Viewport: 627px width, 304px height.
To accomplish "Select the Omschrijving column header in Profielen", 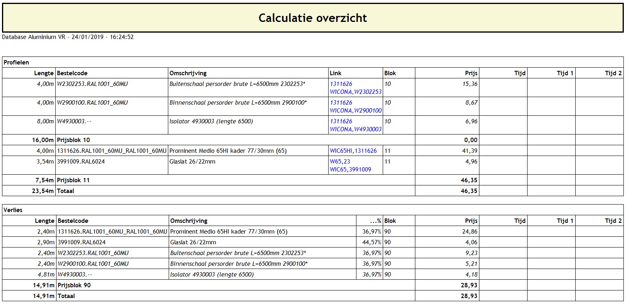I will (188, 73).
